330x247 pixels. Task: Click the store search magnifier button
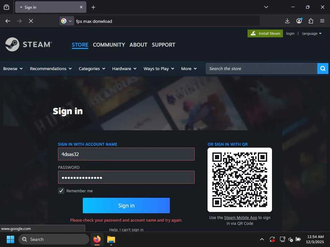click(x=323, y=69)
